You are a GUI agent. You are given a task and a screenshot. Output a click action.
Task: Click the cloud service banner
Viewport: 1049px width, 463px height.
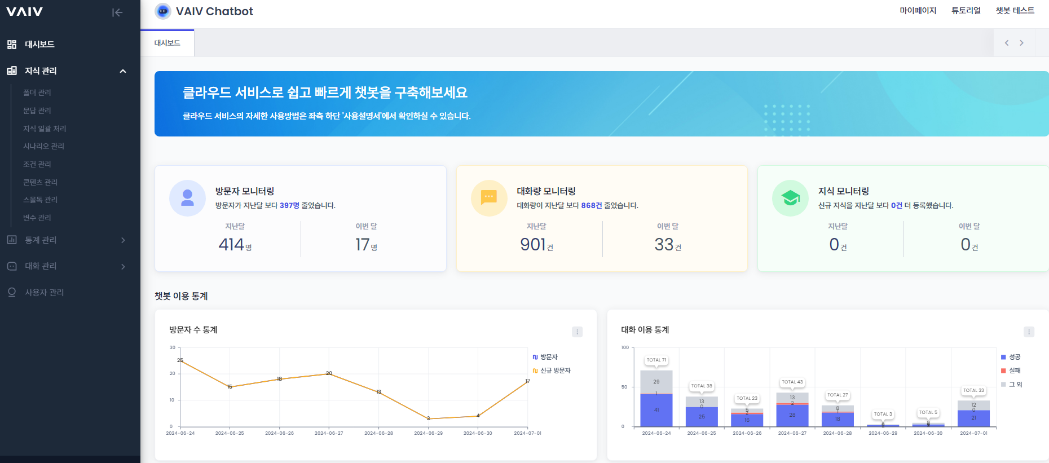pos(601,104)
